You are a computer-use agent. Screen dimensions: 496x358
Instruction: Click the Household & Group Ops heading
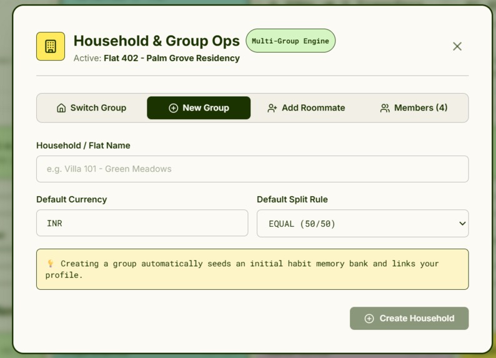pos(157,41)
